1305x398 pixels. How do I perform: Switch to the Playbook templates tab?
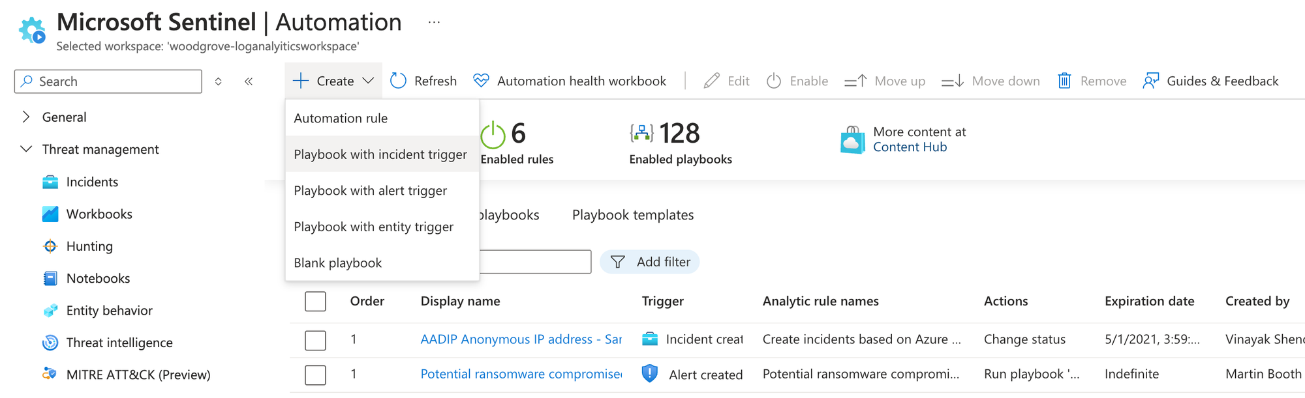pos(632,215)
